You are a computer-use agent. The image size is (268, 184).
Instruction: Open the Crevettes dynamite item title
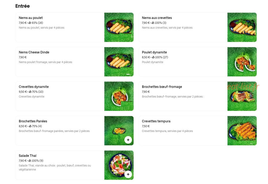[x=34, y=87]
